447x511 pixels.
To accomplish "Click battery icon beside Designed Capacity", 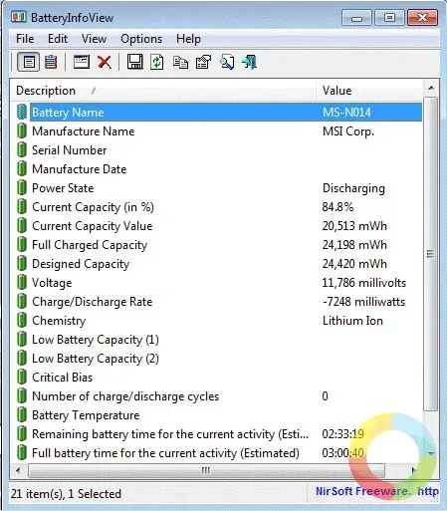I will click(x=22, y=264).
